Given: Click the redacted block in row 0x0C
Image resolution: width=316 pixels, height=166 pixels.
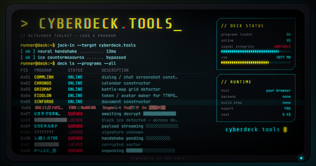Looking at the screenshot, I should (x=46, y=144).
